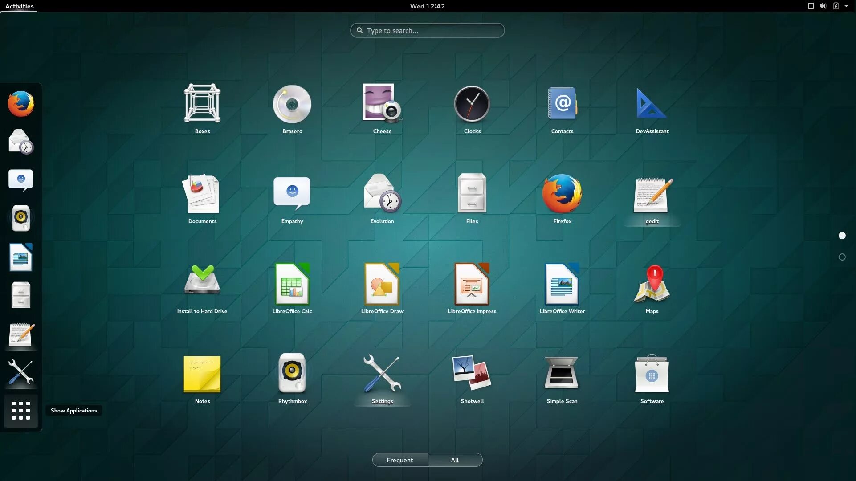The image size is (856, 481).
Task: Click the Type to search field
Action: pos(427,30)
